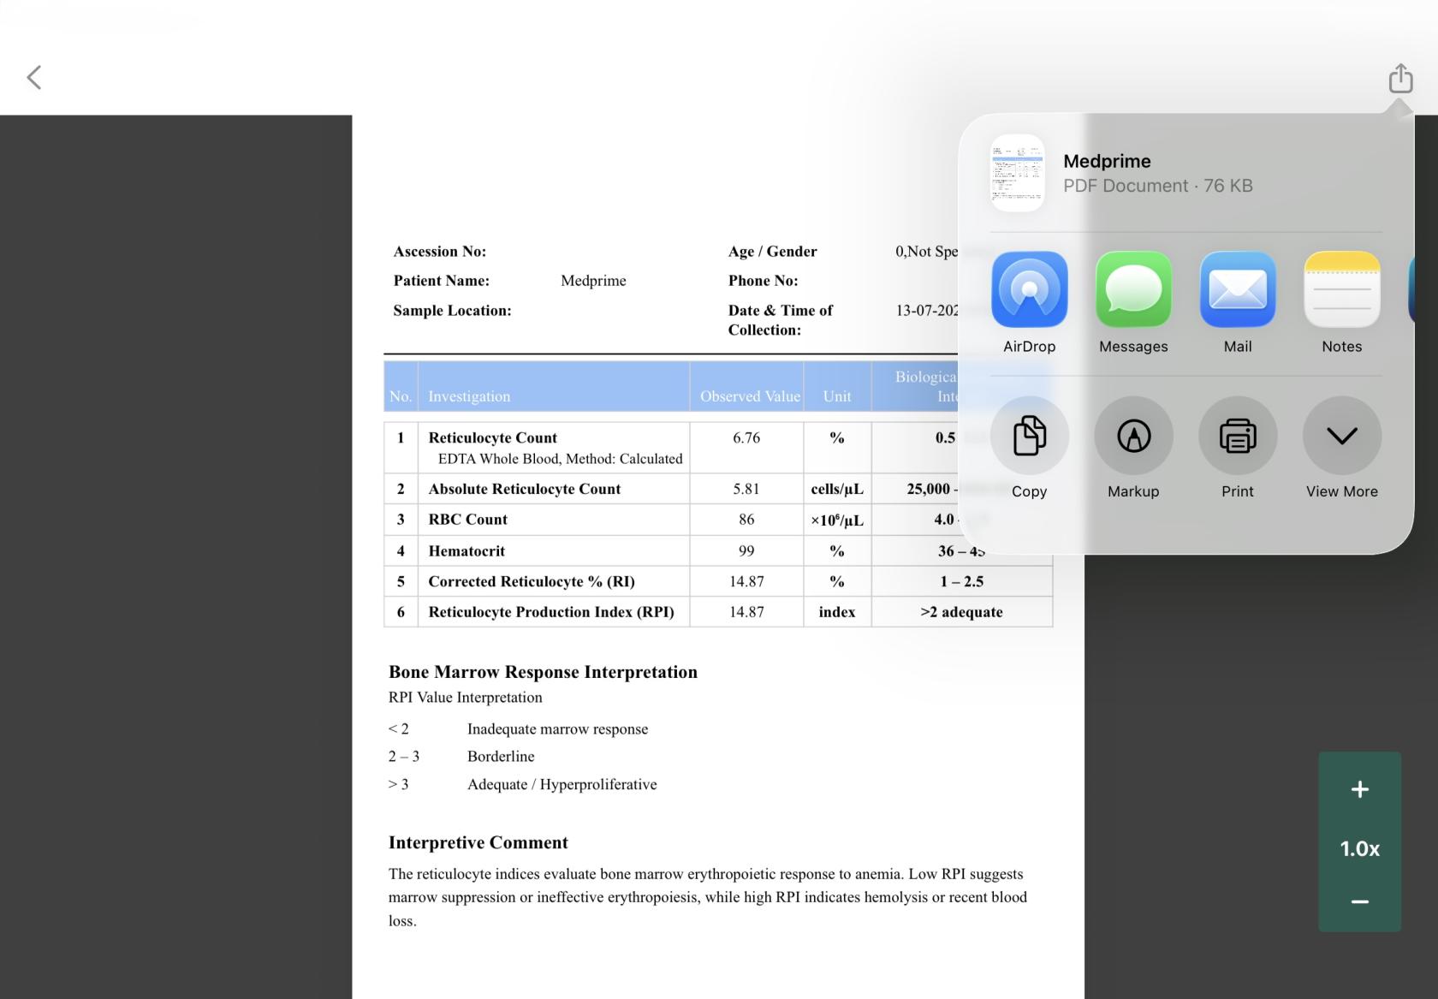Select the Hematocrit row in table
Viewport: 1438px width, 999px height.
coord(718,550)
